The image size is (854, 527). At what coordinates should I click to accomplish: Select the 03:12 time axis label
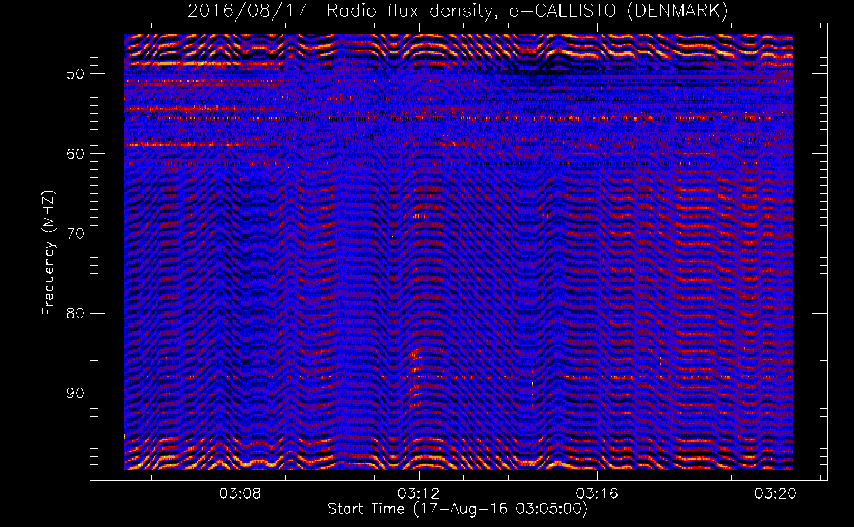click(x=419, y=494)
